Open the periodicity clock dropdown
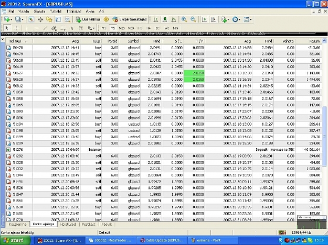 point(236,19)
